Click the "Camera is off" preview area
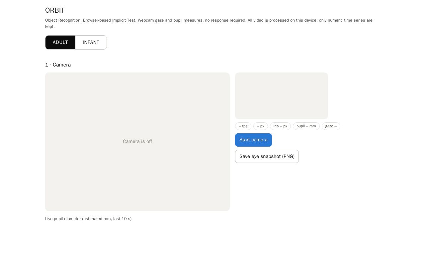Image resolution: width=425 pixels, height=266 pixels. pos(137,142)
